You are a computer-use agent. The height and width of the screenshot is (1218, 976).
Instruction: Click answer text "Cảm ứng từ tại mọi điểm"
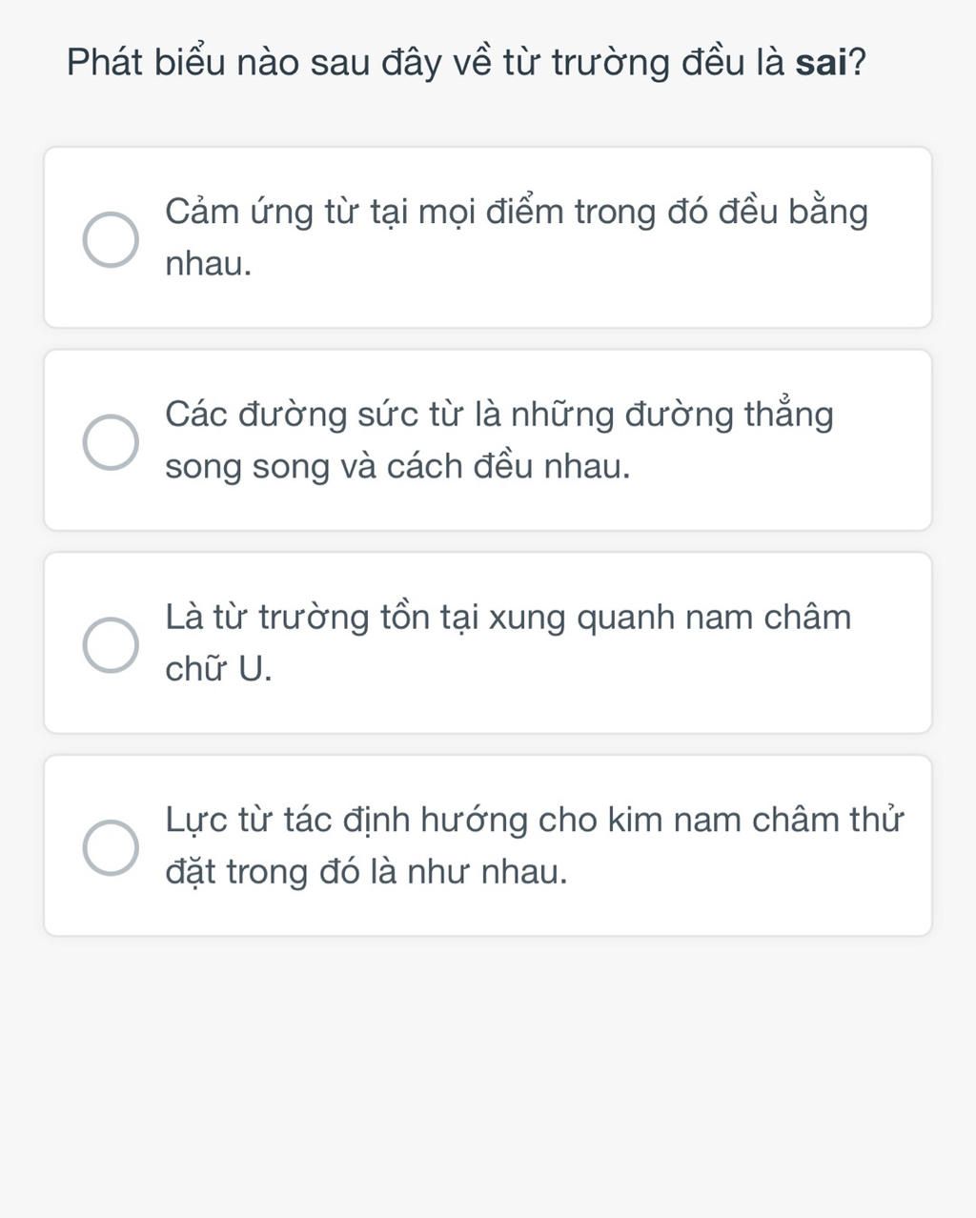point(381,212)
